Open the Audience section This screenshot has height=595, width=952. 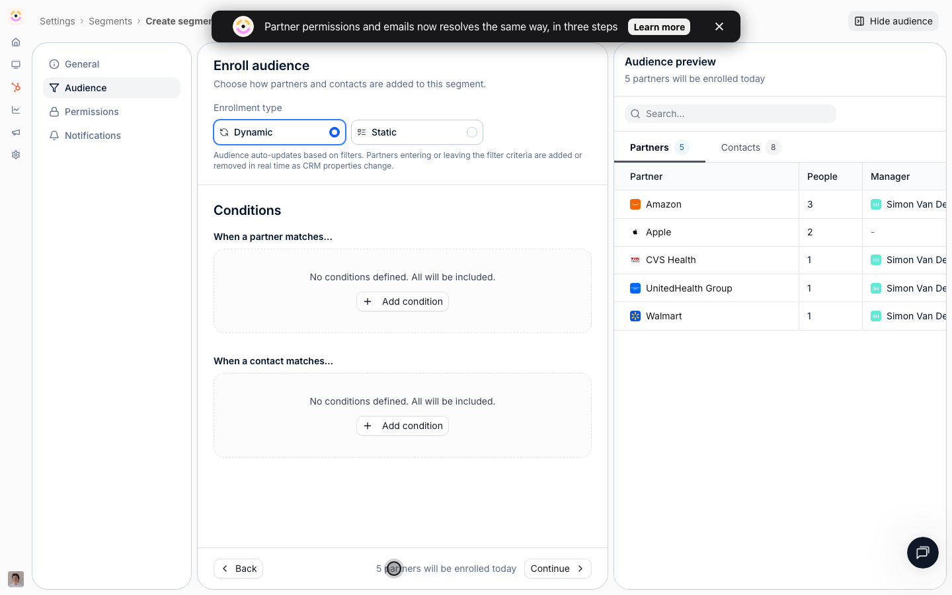tap(112, 88)
